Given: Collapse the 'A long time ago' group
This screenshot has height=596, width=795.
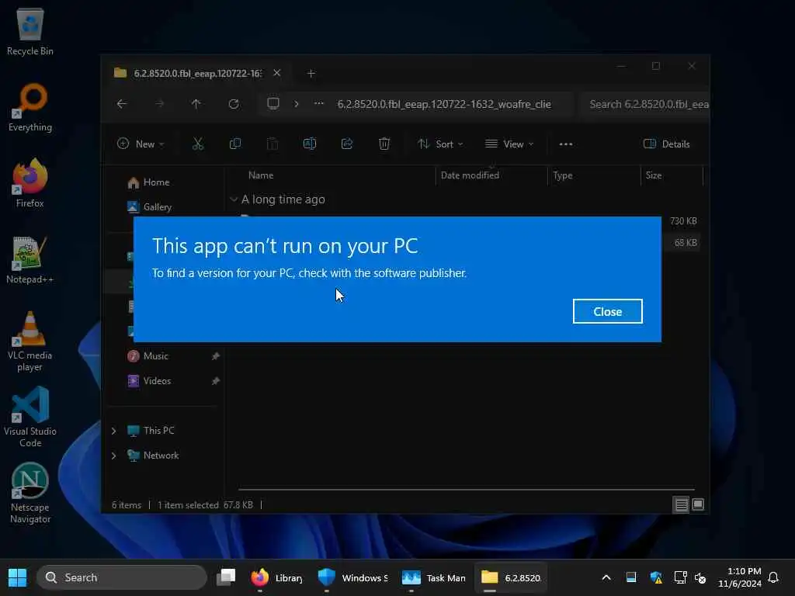Looking at the screenshot, I should [234, 199].
